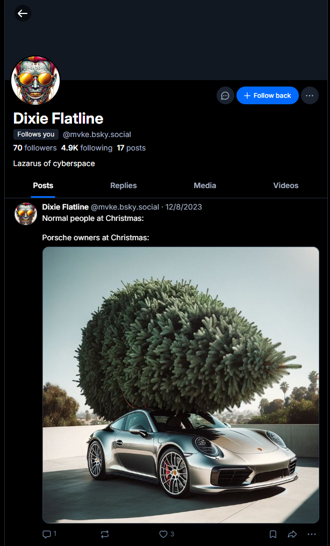Open Dixie Flatline's large profile avatar
330x546 pixels.
coord(35,81)
